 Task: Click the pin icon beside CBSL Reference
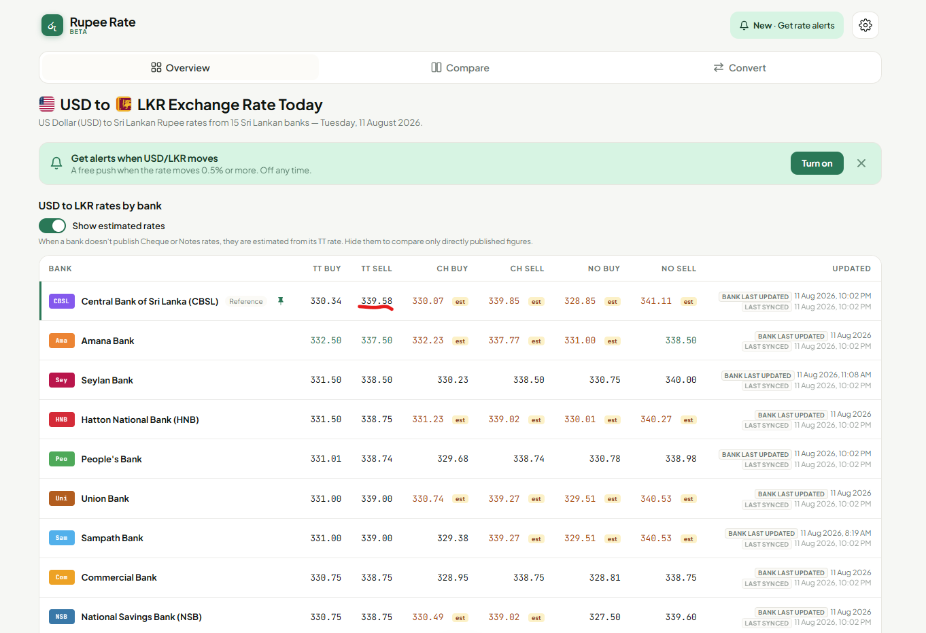[x=280, y=301]
